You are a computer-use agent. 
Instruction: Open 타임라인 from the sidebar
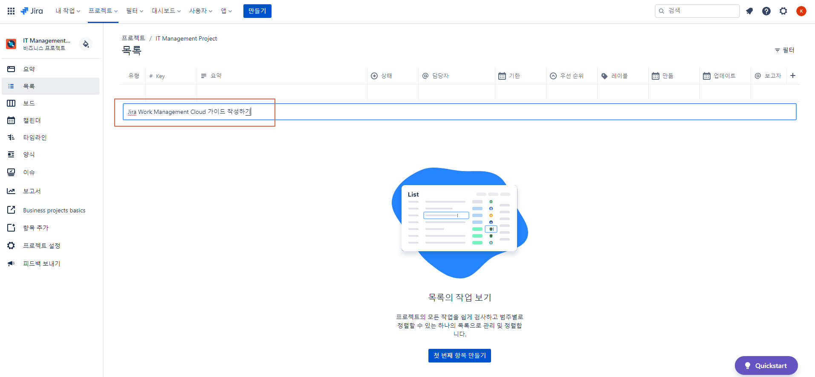point(35,137)
